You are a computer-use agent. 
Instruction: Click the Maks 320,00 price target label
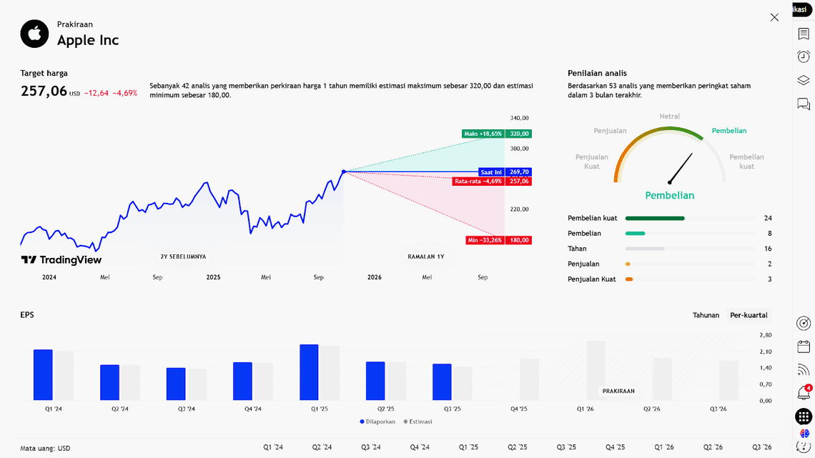(497, 134)
